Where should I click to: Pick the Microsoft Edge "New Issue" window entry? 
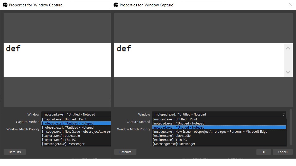click(210, 131)
